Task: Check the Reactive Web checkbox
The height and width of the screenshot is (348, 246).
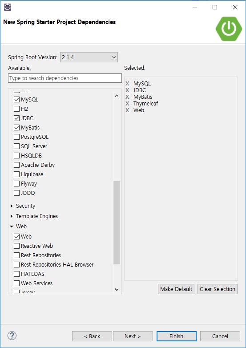Action: tap(16, 246)
